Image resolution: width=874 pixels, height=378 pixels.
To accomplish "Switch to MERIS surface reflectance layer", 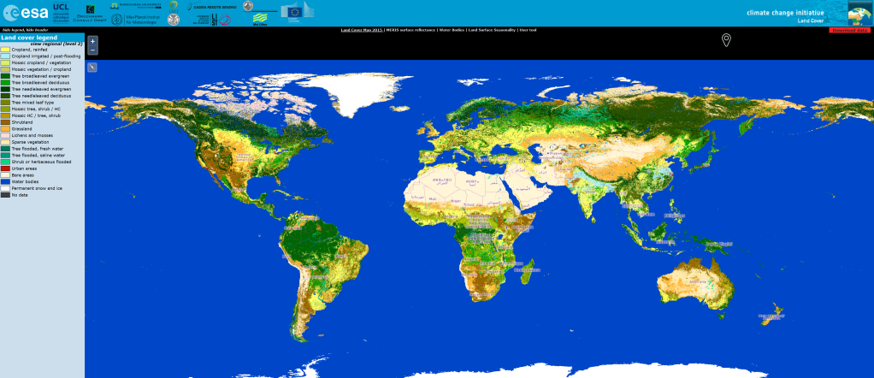I will (x=410, y=30).
